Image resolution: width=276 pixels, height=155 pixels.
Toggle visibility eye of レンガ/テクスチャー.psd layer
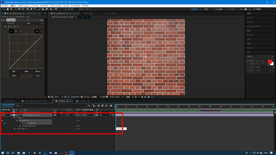point(2,115)
